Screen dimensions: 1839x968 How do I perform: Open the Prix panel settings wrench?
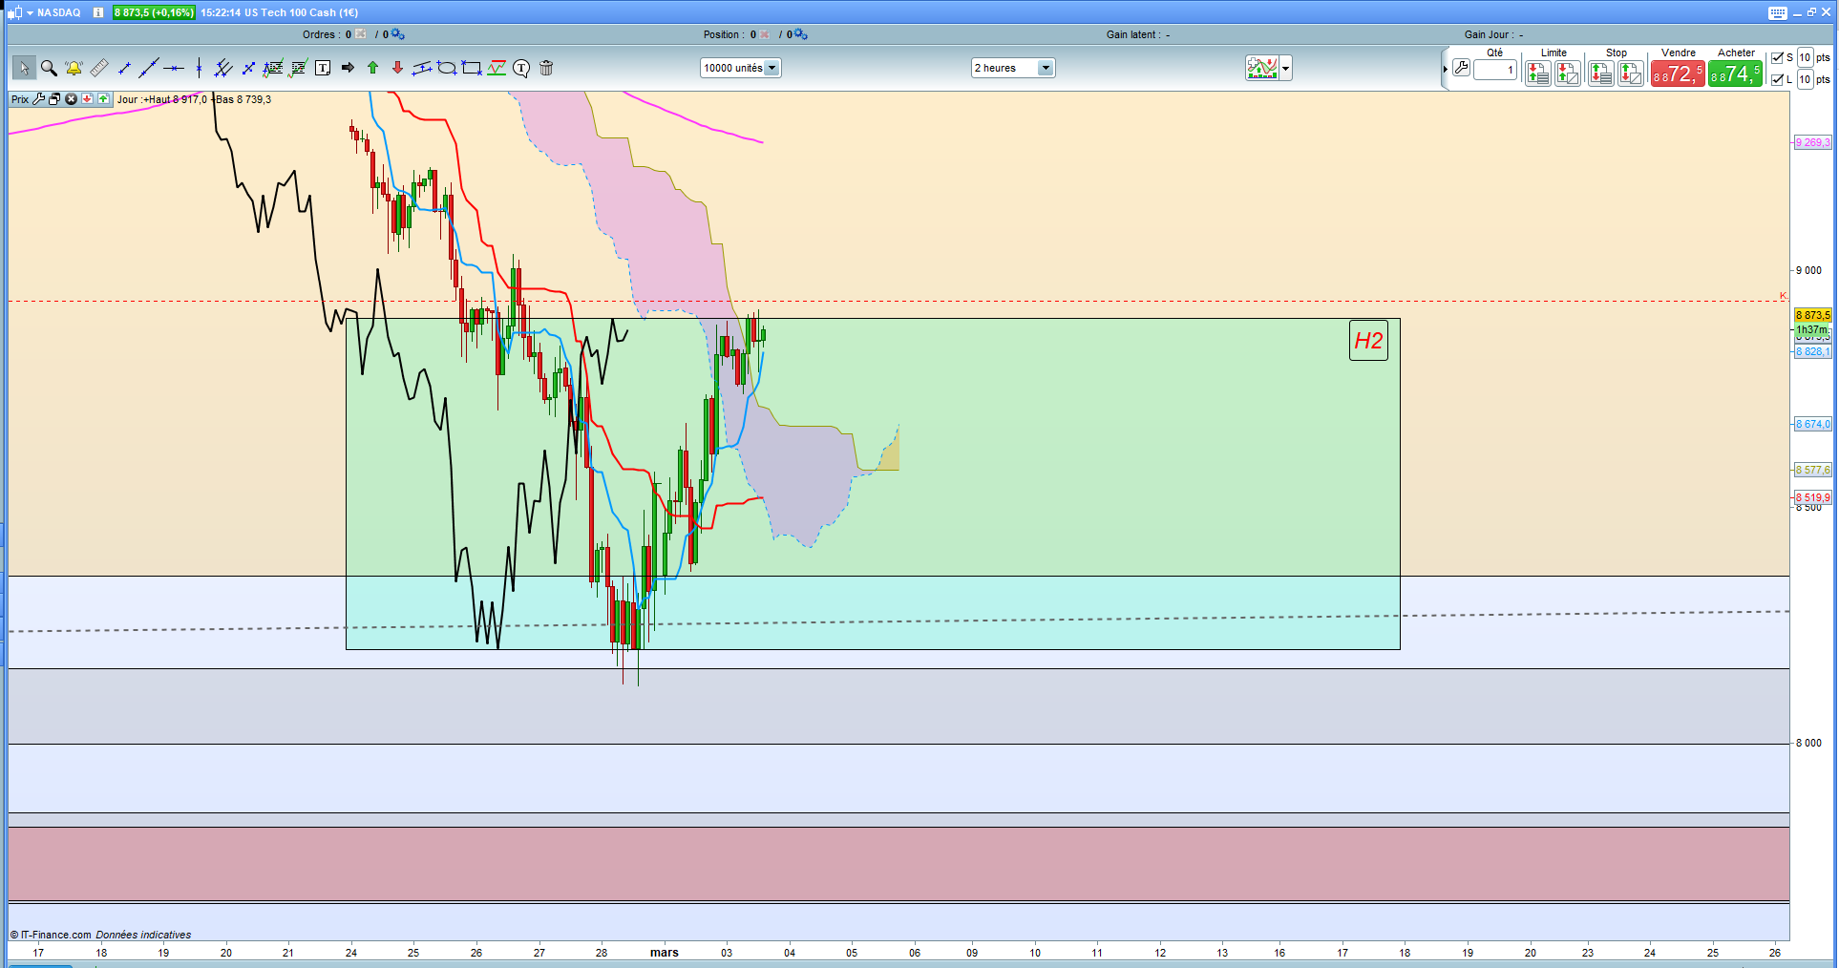(x=39, y=99)
